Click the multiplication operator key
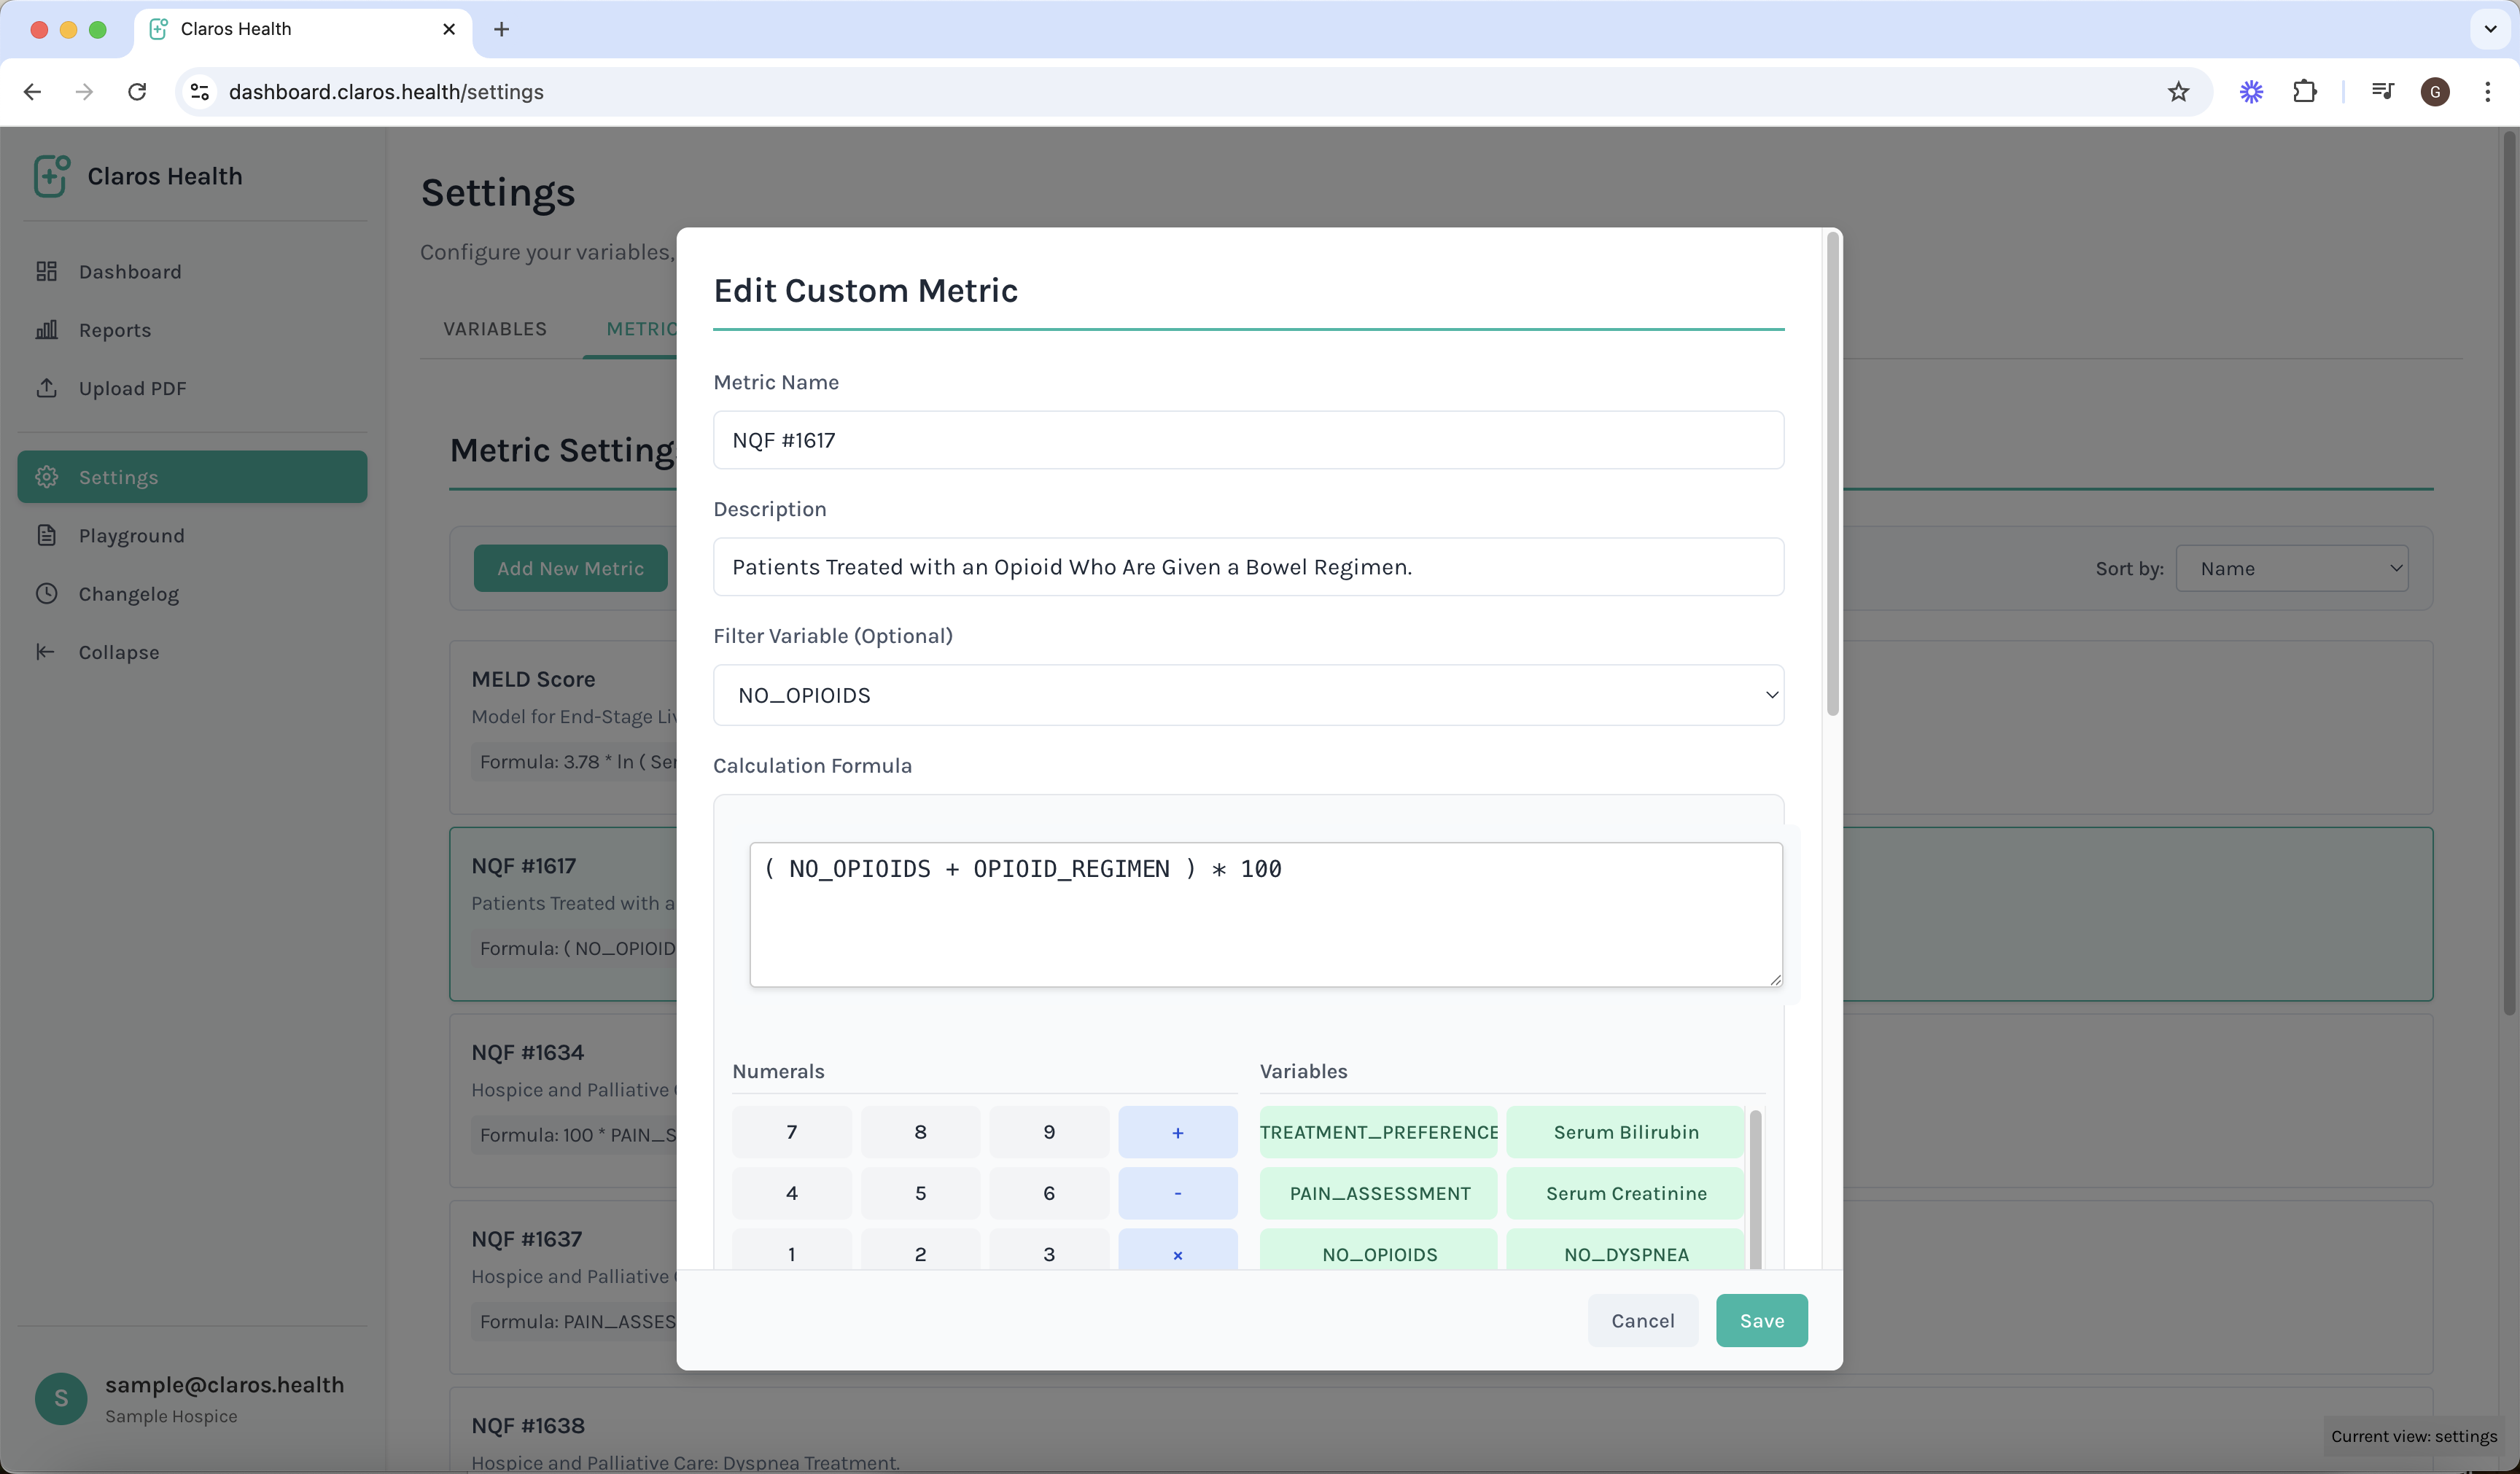 pyautogui.click(x=1178, y=1253)
